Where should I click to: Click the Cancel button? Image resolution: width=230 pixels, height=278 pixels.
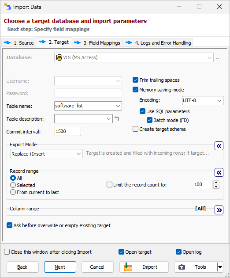[97, 267]
